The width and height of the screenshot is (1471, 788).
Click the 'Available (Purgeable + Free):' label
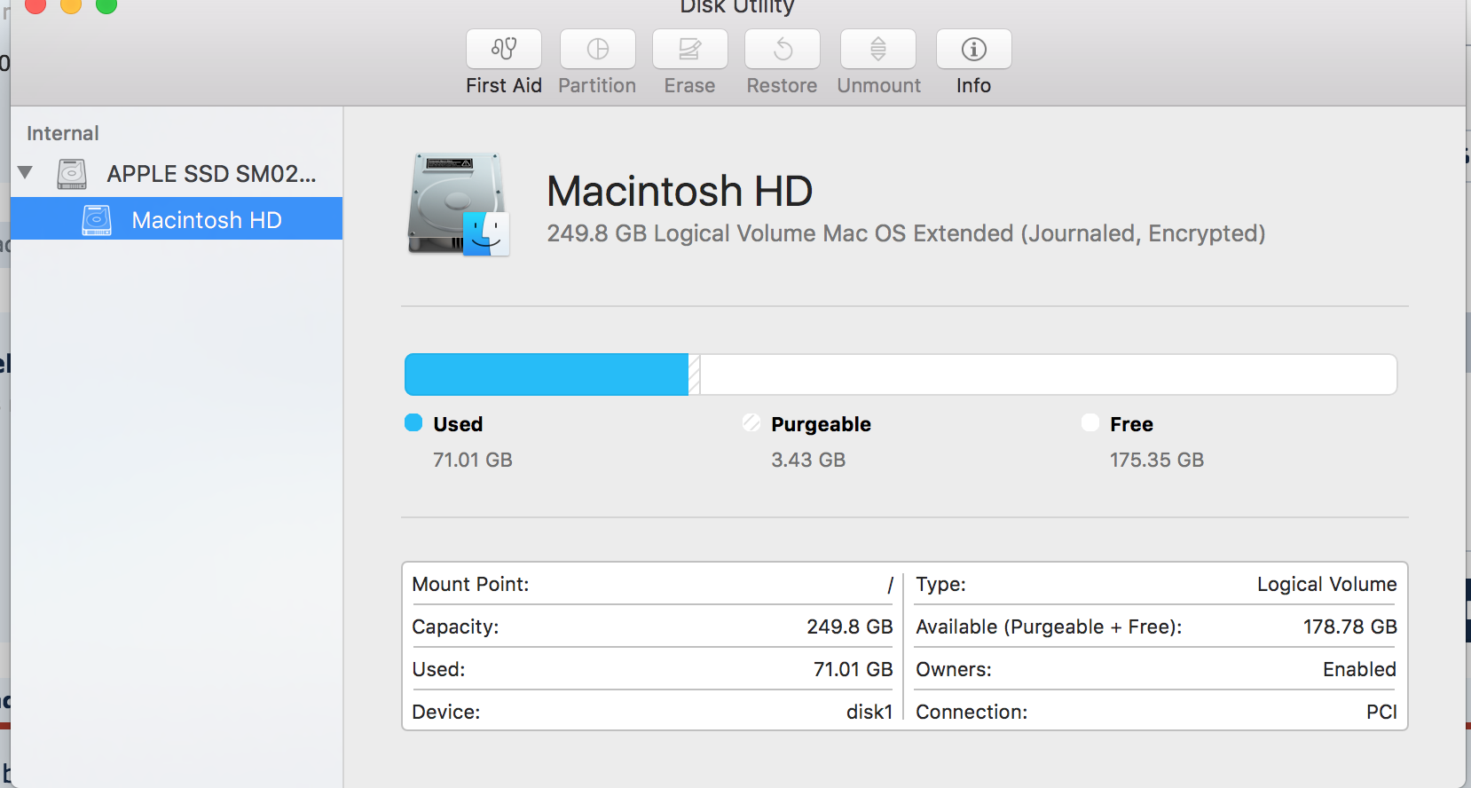[x=1049, y=626]
